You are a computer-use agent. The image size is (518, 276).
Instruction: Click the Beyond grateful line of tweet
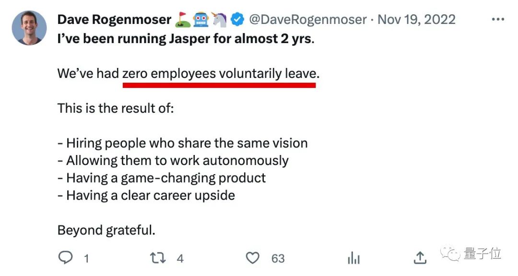[x=106, y=230]
